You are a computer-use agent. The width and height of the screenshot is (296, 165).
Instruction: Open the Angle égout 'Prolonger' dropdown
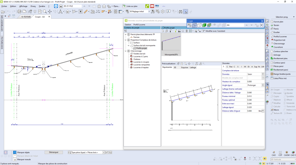click(263, 85)
